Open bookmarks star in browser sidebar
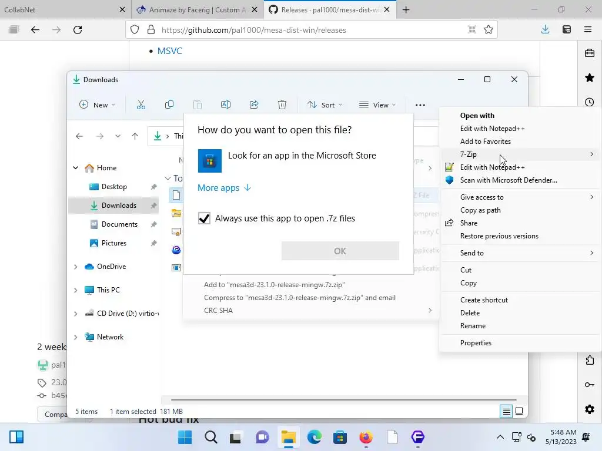 coord(590,78)
